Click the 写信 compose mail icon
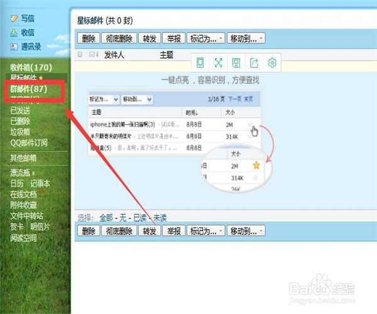Viewport: 377px width, 314px height. click(14, 18)
